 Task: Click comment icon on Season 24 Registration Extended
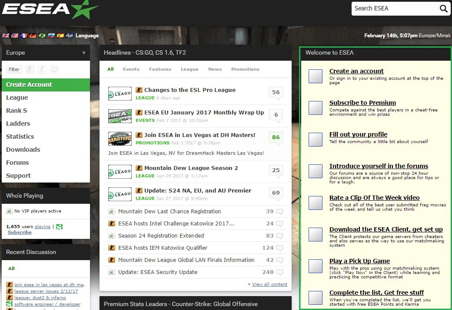click(279, 236)
